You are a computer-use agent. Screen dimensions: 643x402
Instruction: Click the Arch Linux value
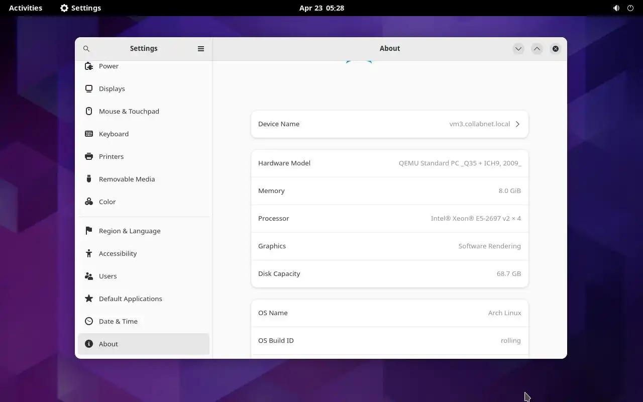[505, 313]
